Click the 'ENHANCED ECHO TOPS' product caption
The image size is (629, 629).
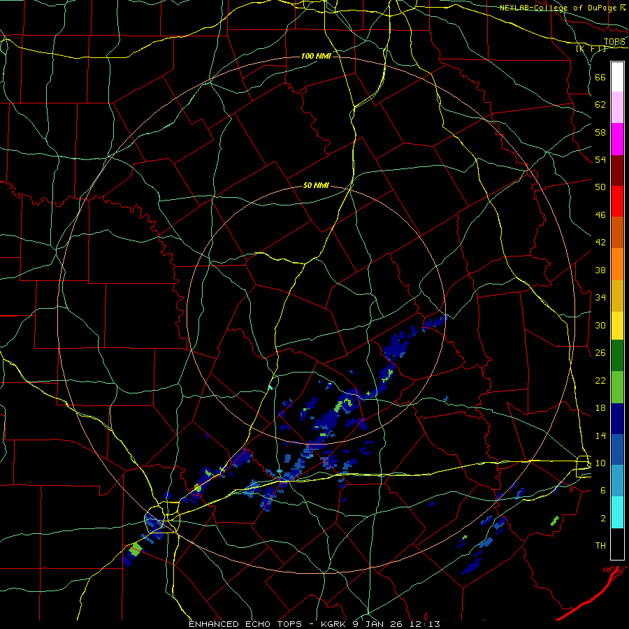click(245, 624)
